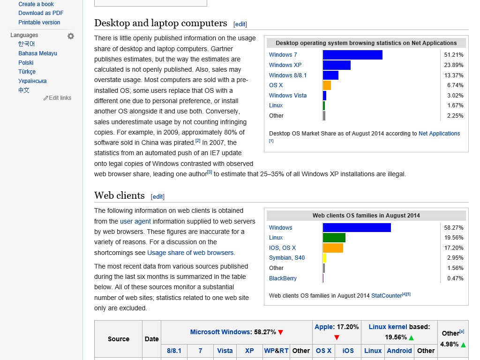Image resolution: width=480 pixels, height=360 pixels.
Task: Click footnote [1] under desktop chart caption
Action: point(271,141)
